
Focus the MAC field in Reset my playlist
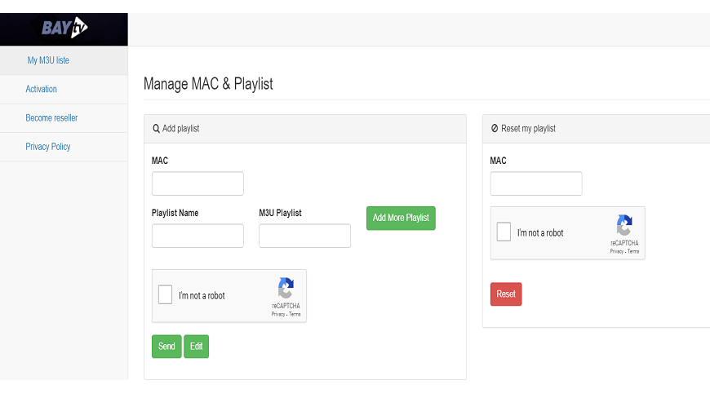[x=536, y=183]
